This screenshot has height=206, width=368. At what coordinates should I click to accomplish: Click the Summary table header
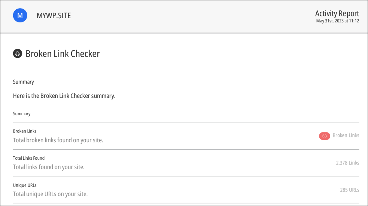pos(22,114)
